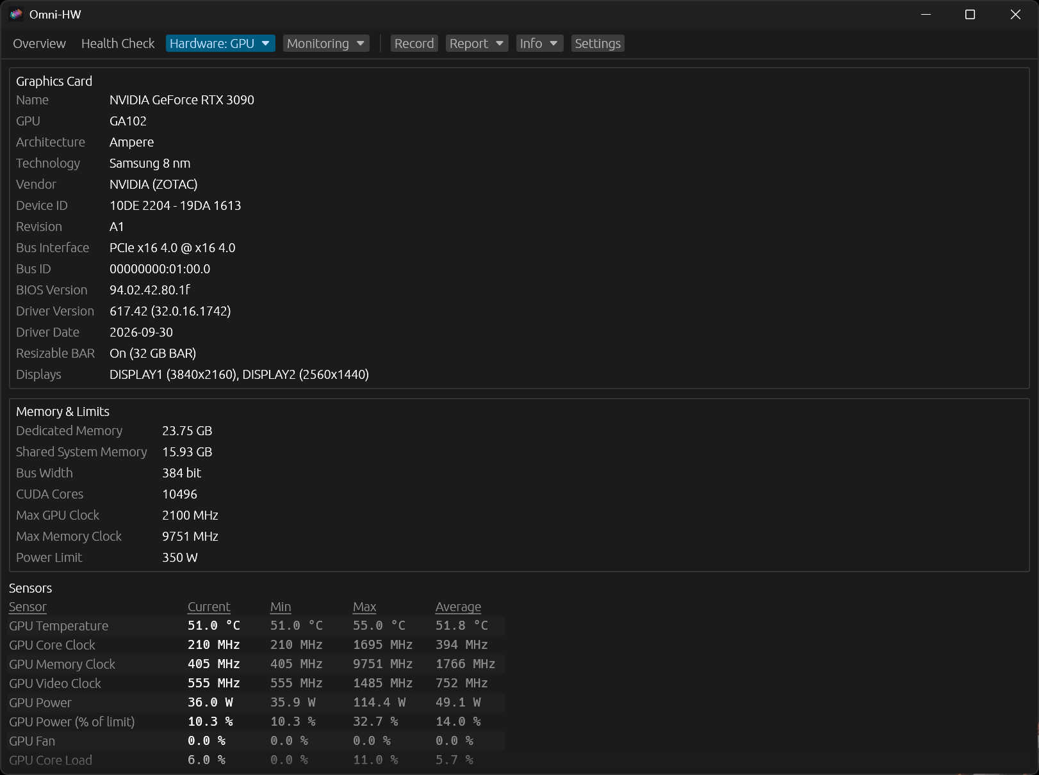Click the Max Memory Clock 9751 MHz value
This screenshot has height=775, width=1039.
point(190,536)
